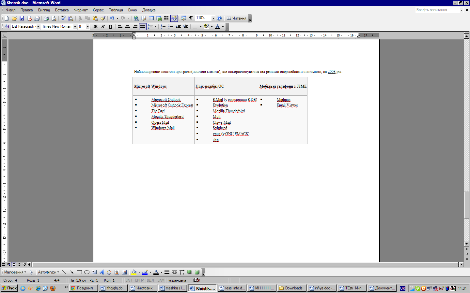470x293 pixels.
Task: Toggle Underline formatting
Action: [111, 27]
